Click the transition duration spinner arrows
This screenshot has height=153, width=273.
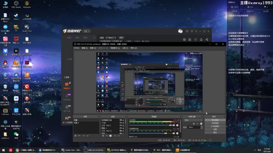pos(201,127)
